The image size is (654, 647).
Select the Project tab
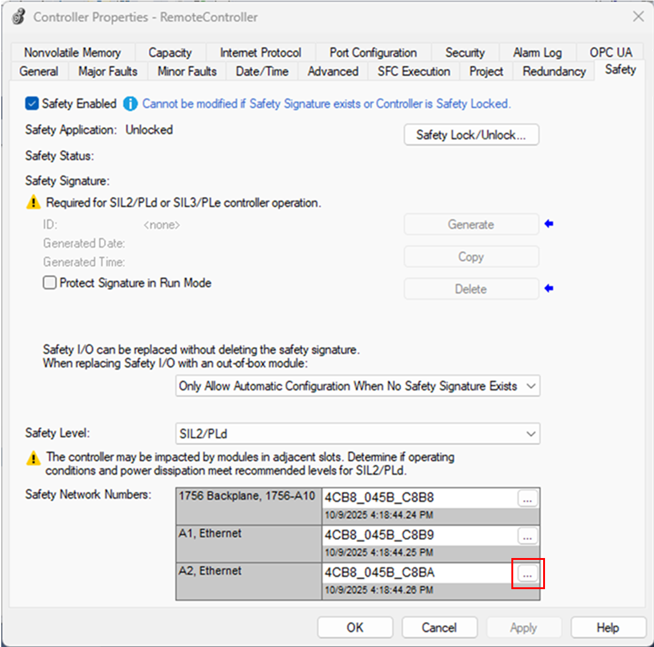point(486,72)
